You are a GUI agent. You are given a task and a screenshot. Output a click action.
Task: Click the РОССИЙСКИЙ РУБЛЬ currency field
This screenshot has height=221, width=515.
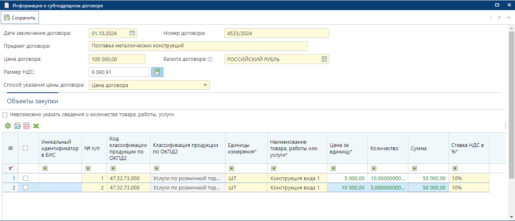(x=277, y=59)
